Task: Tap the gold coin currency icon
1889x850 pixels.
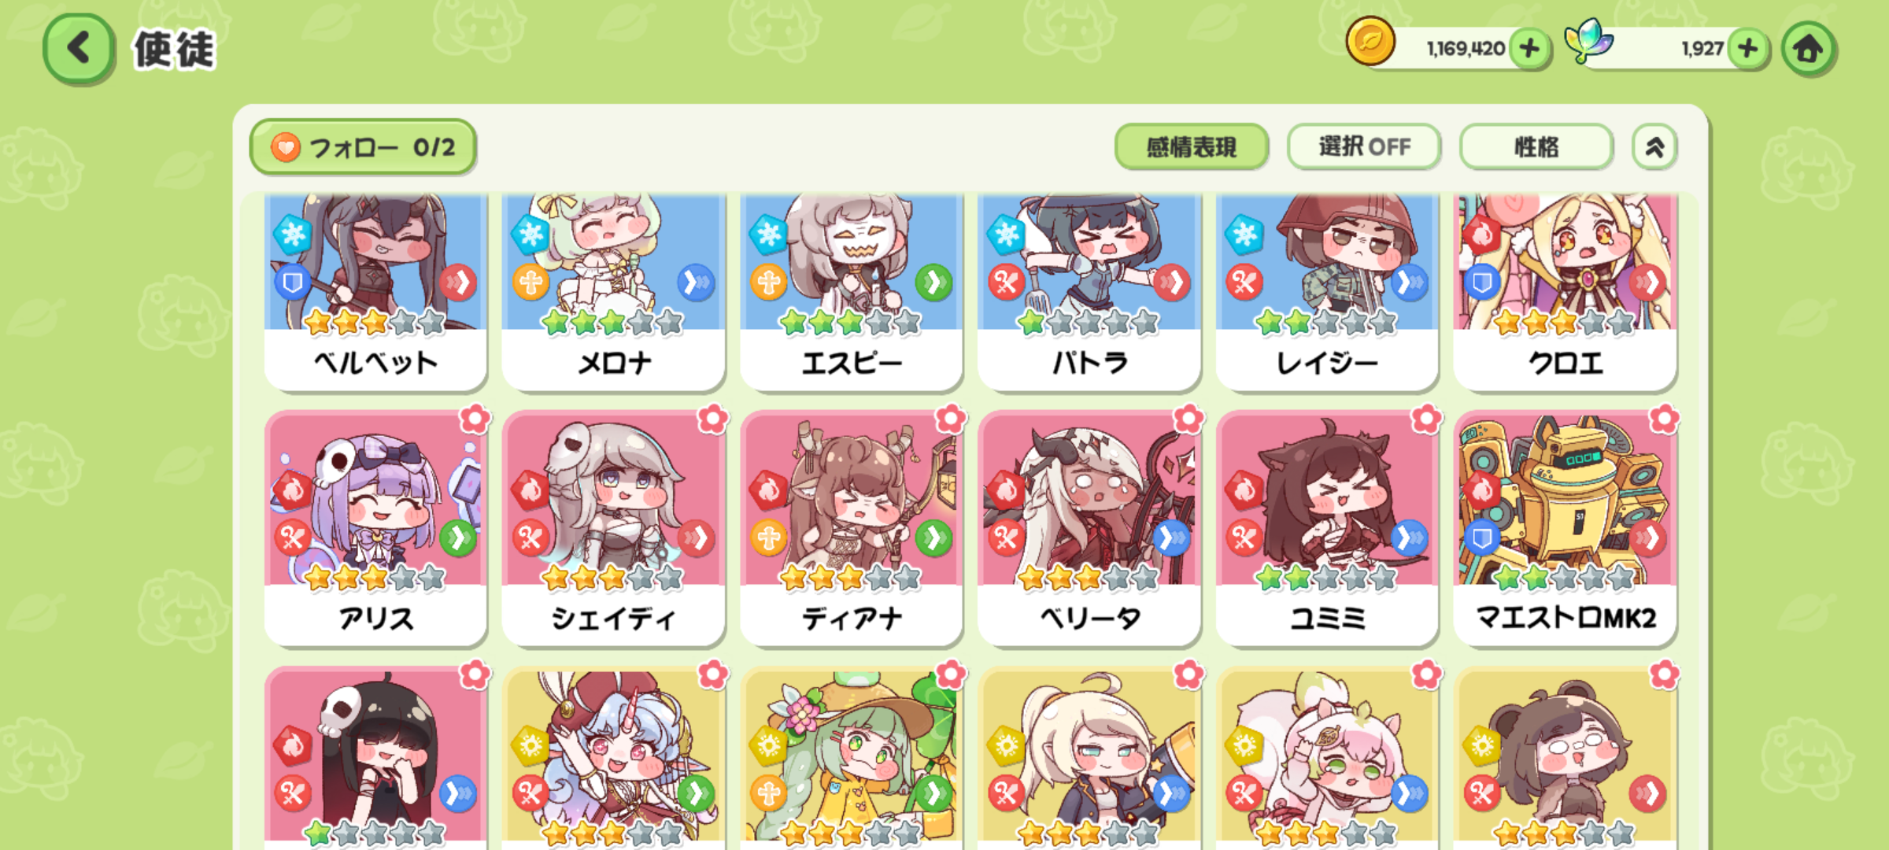Action: coord(1370,41)
